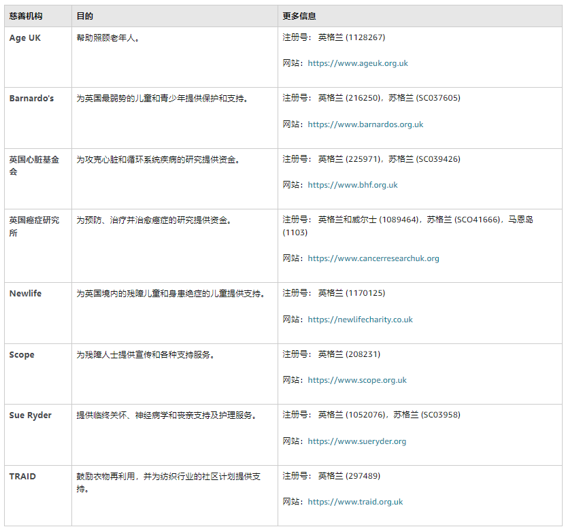
Task: Select the Sue Ryder charity name
Action: point(31,415)
